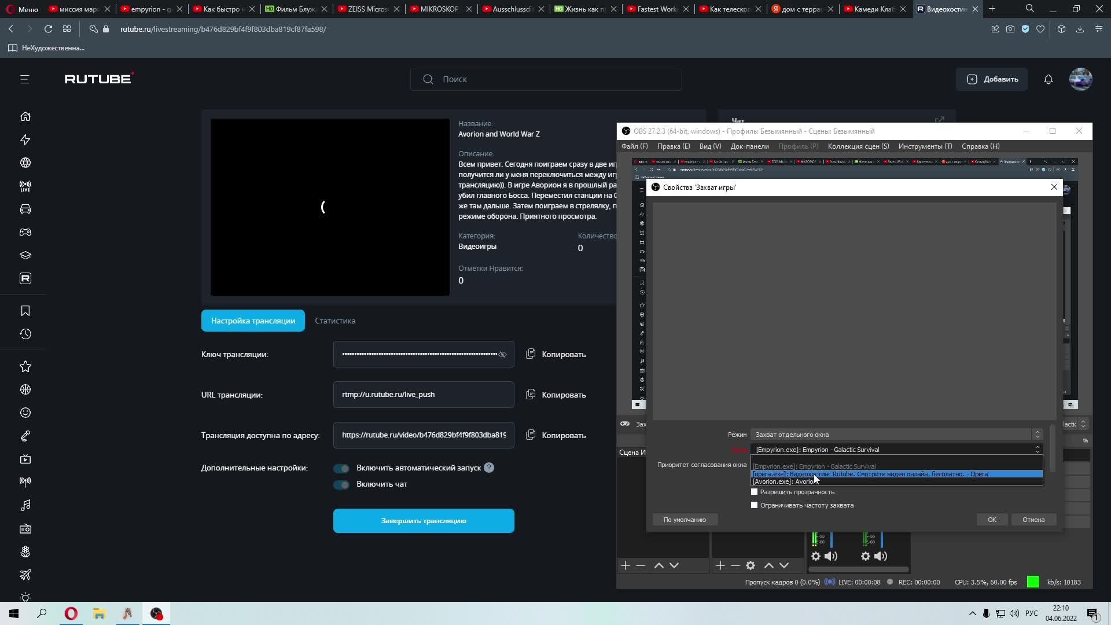Open Rutube LIVE section in sidebar

pyautogui.click(x=25, y=186)
